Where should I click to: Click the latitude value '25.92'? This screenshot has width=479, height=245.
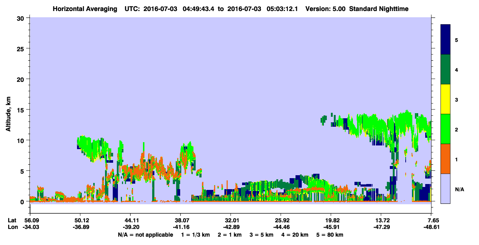click(x=281, y=220)
